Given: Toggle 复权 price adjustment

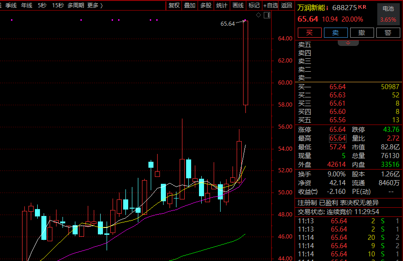Looking at the screenshot, I should (174, 6).
